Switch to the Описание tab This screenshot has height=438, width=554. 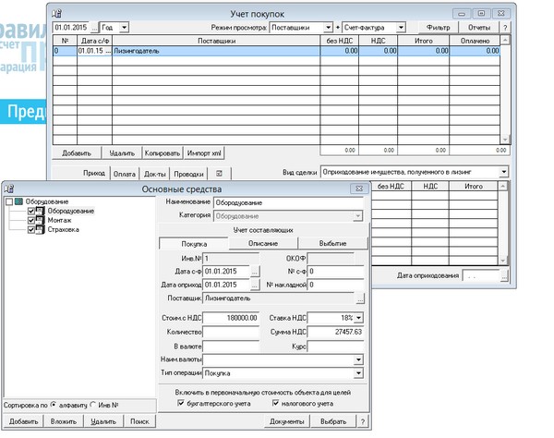tap(262, 243)
